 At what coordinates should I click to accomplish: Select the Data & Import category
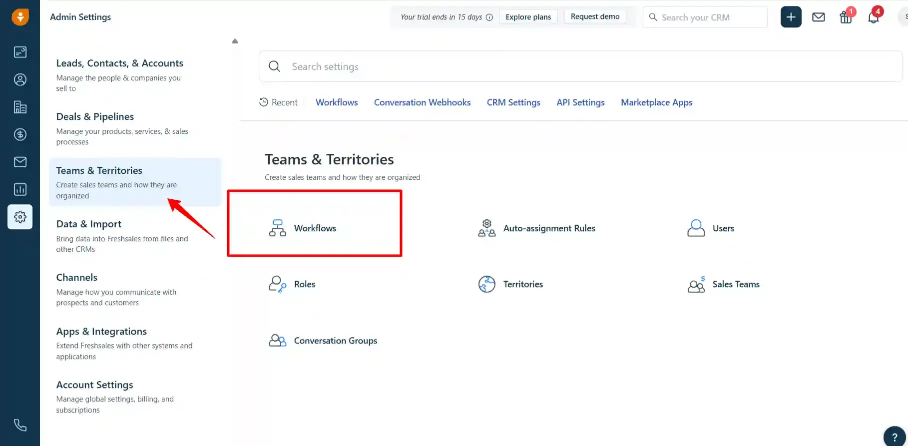coord(135,236)
